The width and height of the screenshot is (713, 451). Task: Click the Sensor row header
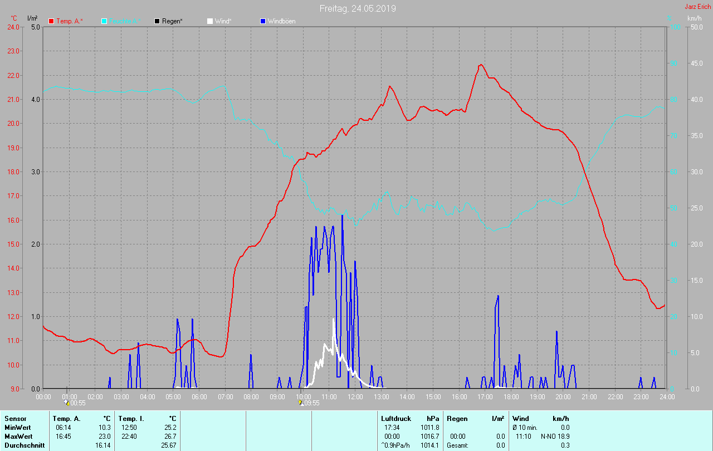point(16,419)
